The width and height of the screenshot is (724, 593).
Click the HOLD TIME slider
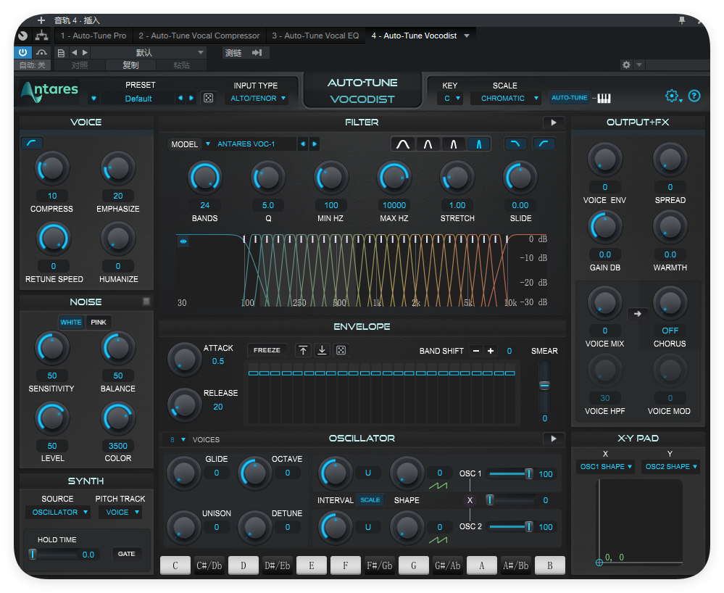(x=53, y=554)
